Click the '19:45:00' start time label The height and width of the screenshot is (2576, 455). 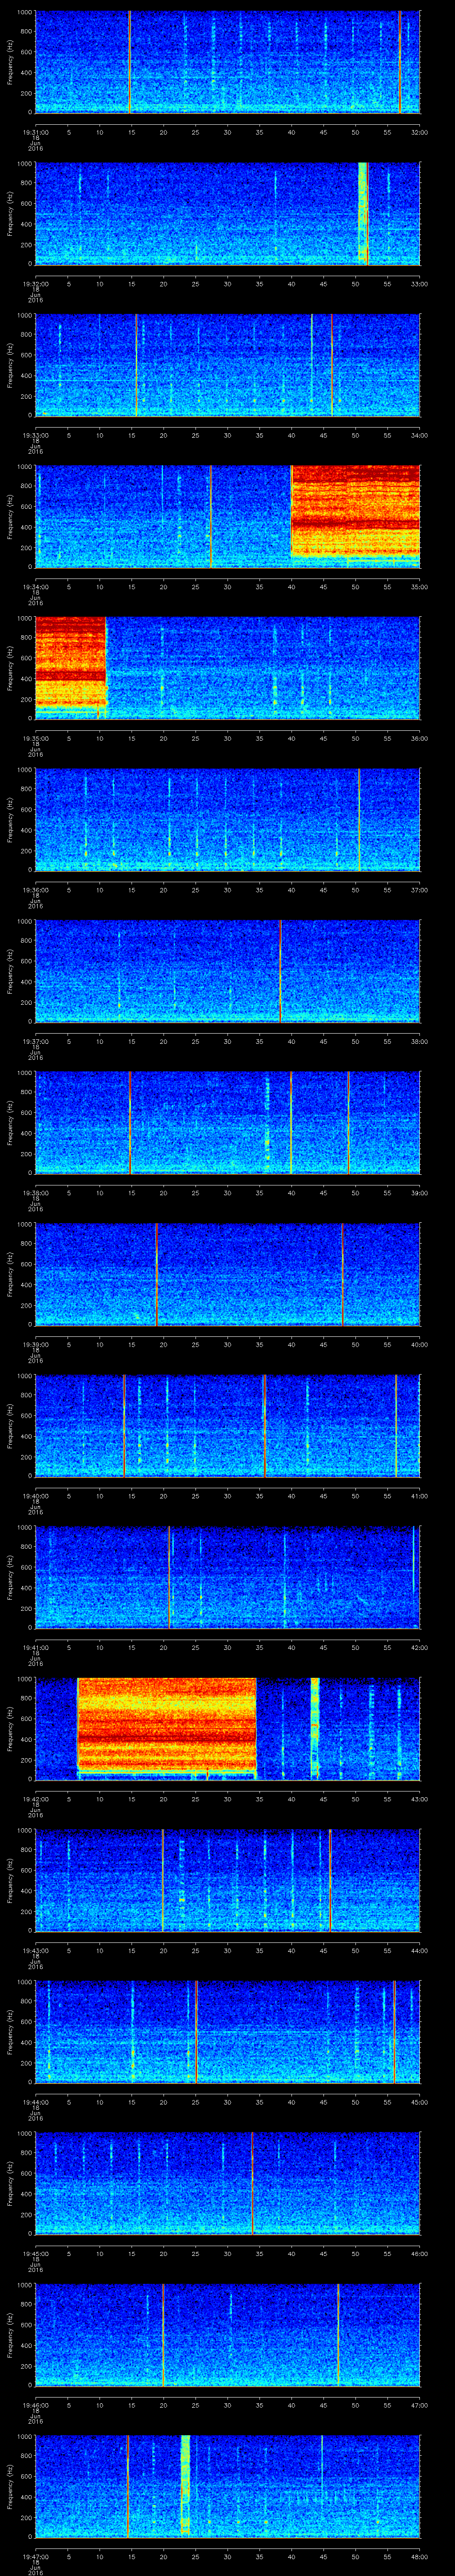point(35,2254)
